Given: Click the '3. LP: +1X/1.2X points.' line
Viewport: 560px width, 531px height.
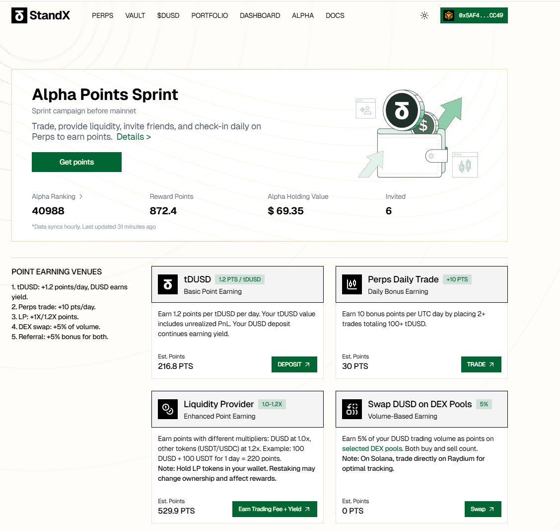Looking at the screenshot, I should pyautogui.click(x=45, y=317).
